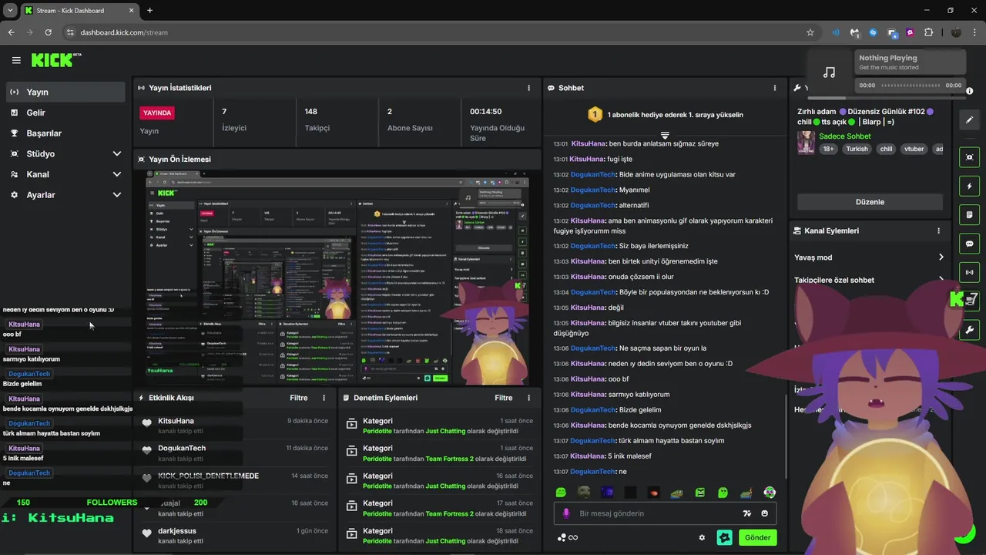Select Yayın in the sidebar
Image resolution: width=986 pixels, height=555 pixels.
[x=65, y=92]
